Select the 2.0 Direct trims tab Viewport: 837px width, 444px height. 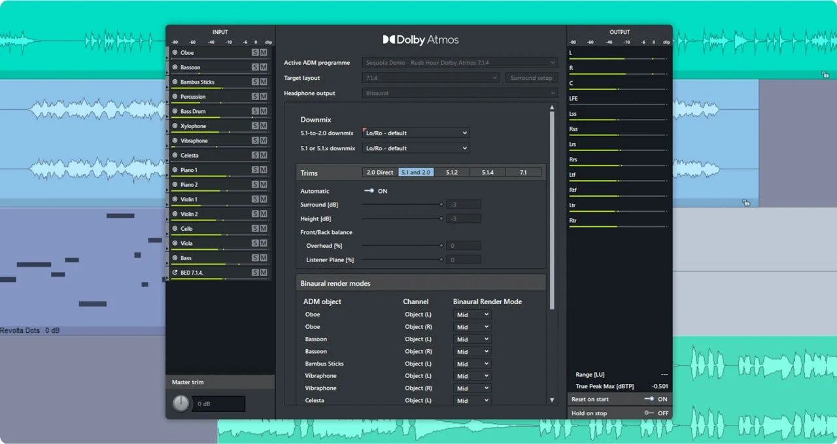tap(380, 173)
